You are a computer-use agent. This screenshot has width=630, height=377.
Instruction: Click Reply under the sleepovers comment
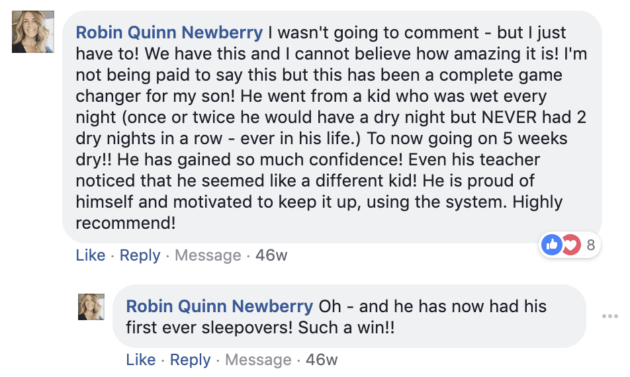(x=190, y=360)
